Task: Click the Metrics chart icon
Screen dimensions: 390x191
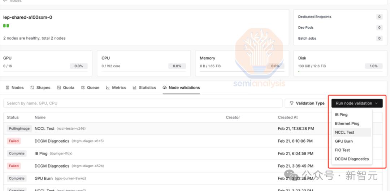Action: tap(108, 88)
